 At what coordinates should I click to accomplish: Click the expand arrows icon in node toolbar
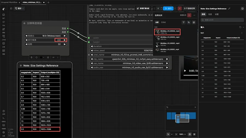pyautogui.click(x=48, y=58)
